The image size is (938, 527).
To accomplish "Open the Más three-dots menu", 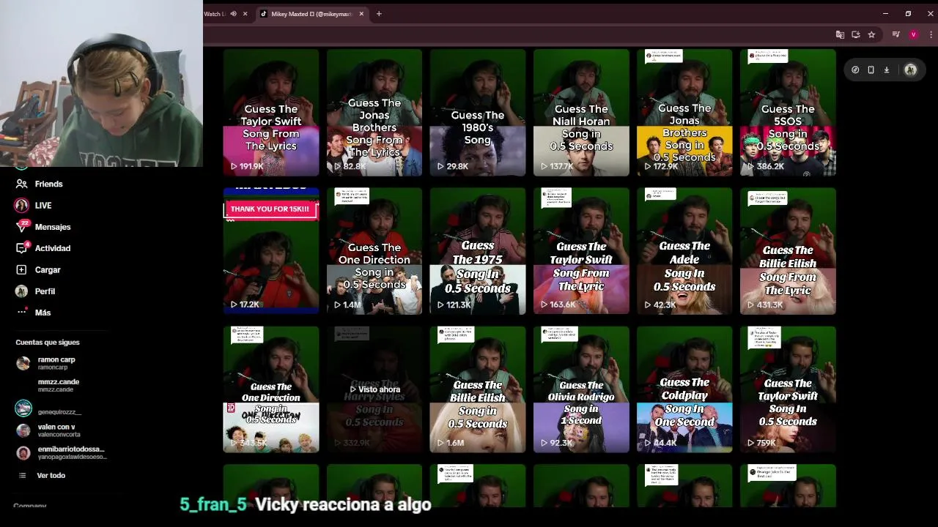I will [21, 313].
